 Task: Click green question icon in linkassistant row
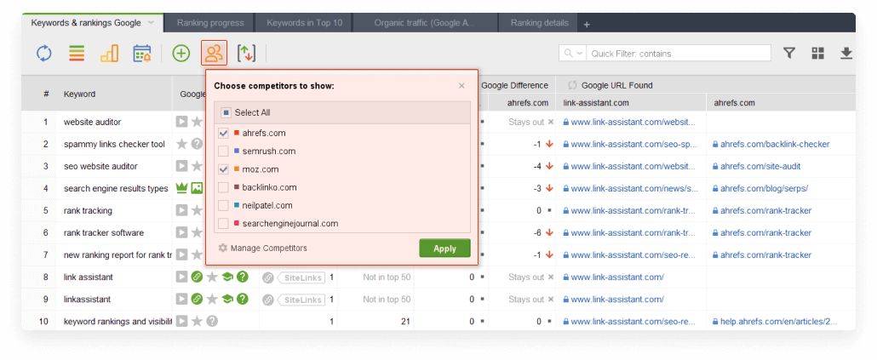[x=242, y=299]
